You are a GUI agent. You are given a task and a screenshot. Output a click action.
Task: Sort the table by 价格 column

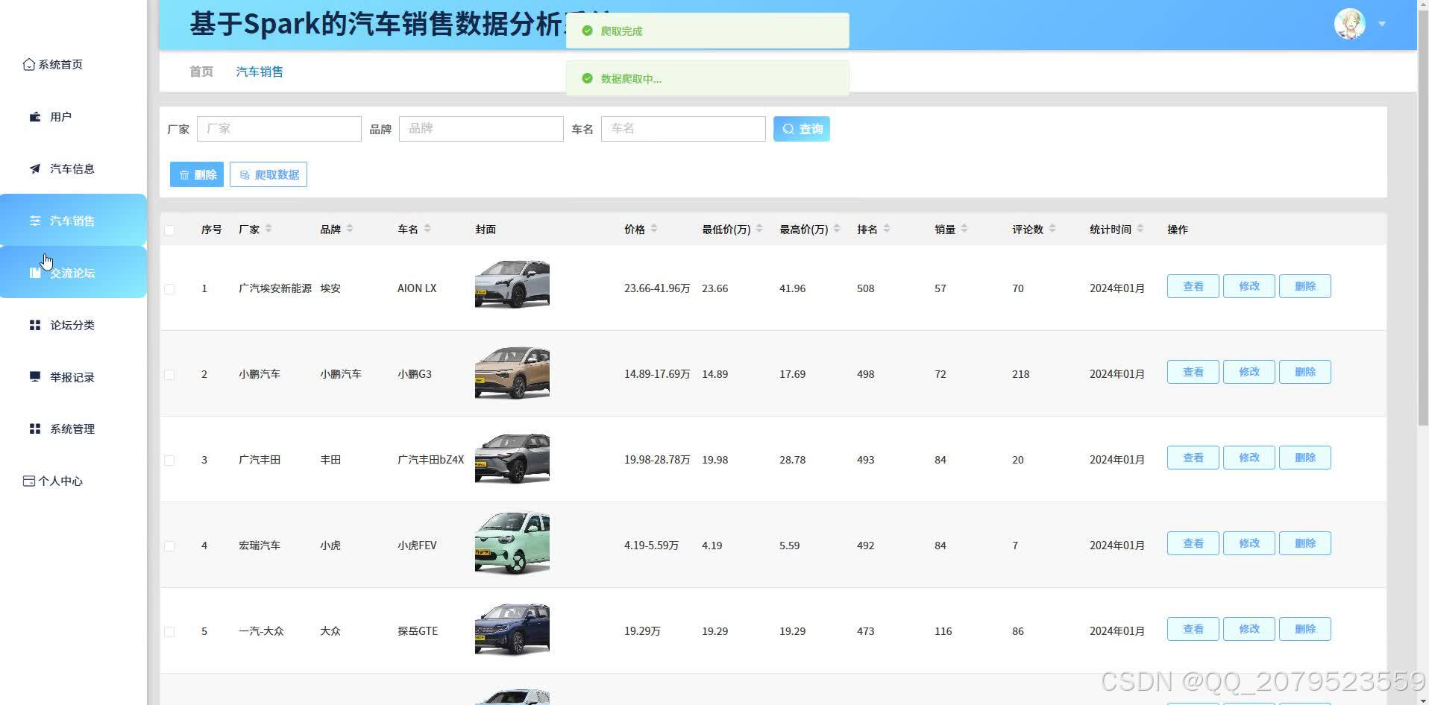point(654,229)
